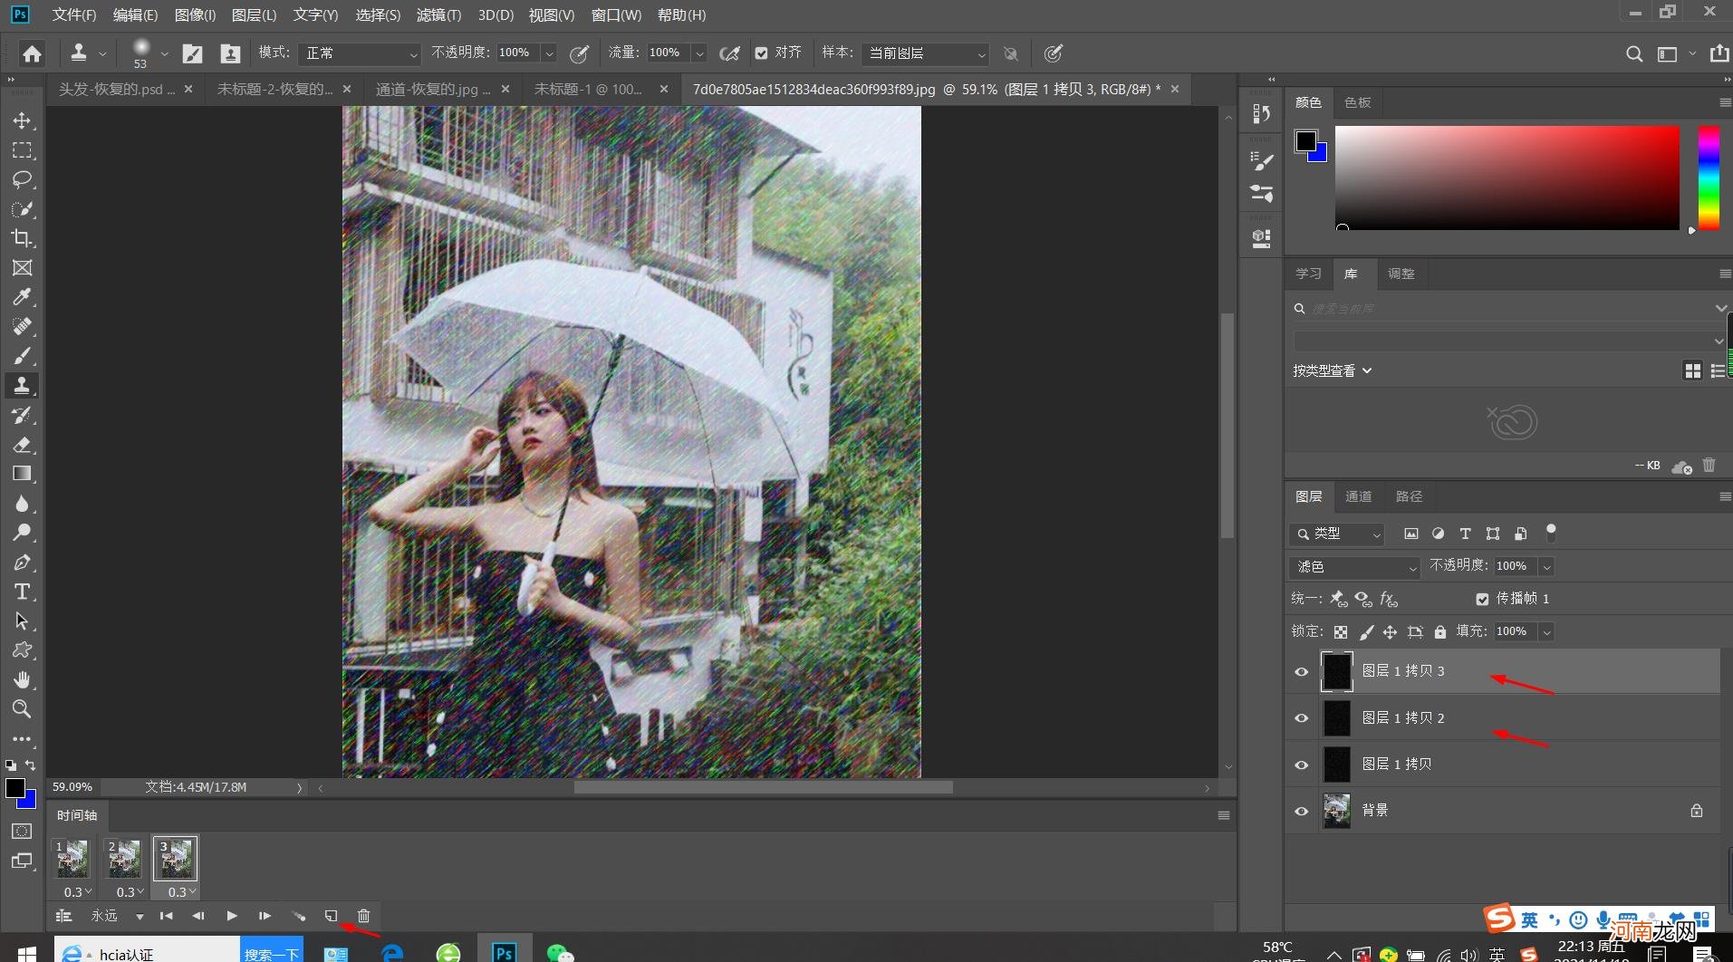Toggle the 对齐 checkbox
1733x962 pixels.
point(761,53)
